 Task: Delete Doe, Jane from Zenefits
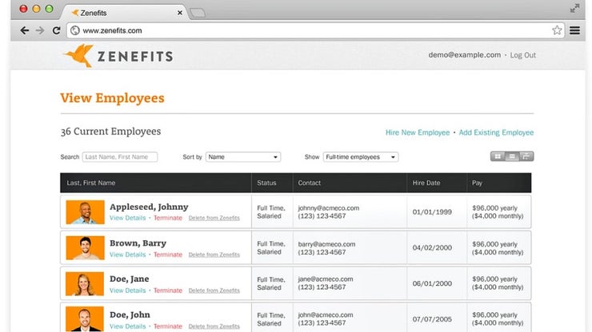click(x=214, y=290)
